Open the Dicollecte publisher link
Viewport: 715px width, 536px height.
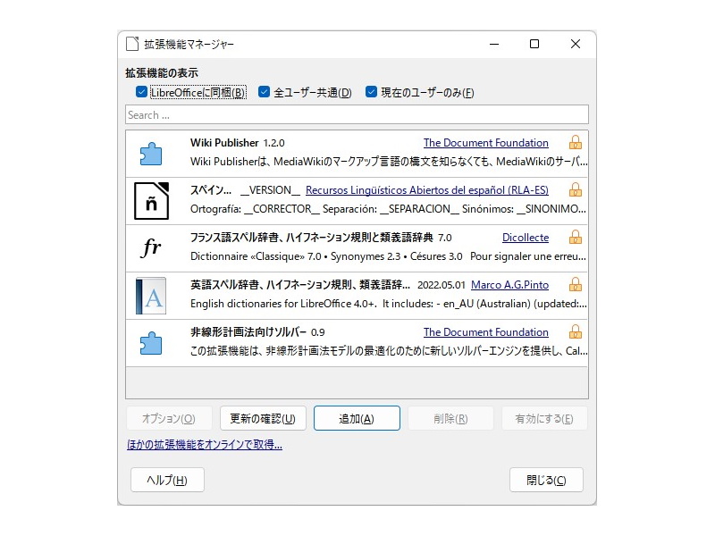[x=526, y=238]
